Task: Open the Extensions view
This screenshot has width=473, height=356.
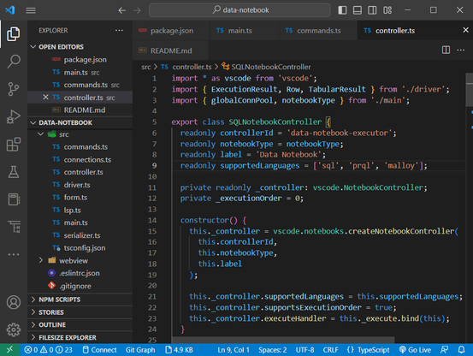Action: pos(14,145)
